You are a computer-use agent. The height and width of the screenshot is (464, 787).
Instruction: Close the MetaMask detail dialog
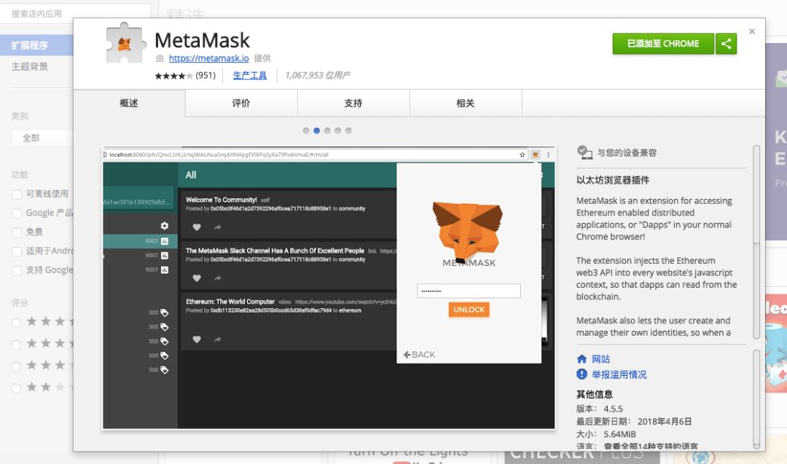752,31
